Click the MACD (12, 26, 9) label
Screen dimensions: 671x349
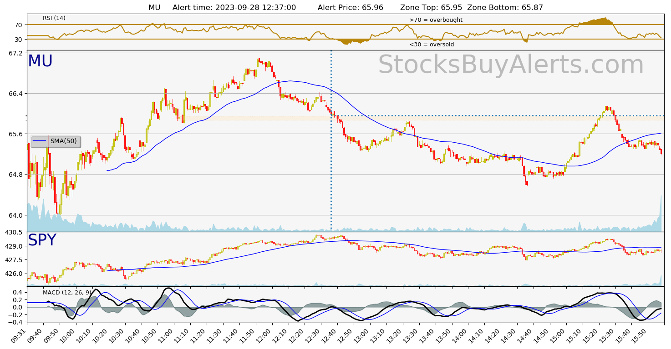point(67,292)
